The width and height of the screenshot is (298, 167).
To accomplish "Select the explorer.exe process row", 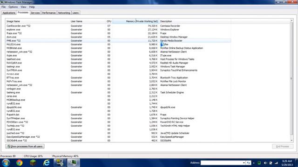I will [x=118, y=30].
